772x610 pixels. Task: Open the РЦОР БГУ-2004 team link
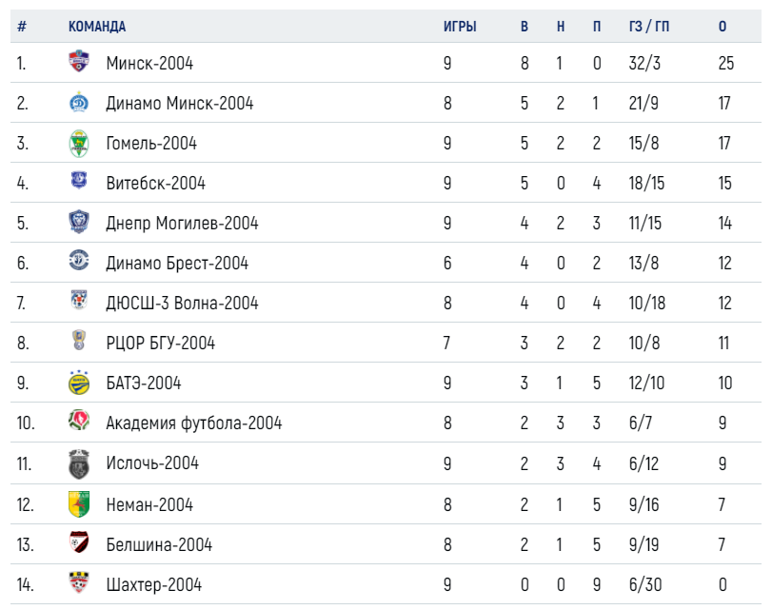[161, 343]
